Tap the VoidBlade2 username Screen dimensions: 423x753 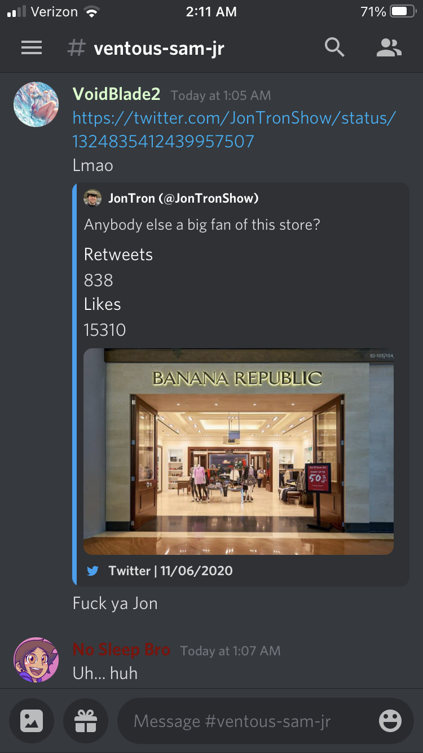pyautogui.click(x=117, y=94)
